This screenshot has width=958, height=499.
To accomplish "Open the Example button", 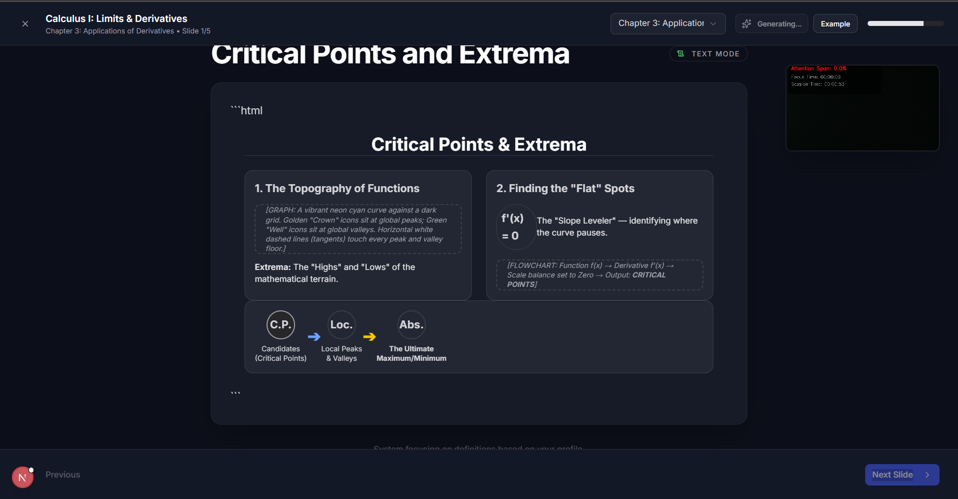I will click(835, 24).
